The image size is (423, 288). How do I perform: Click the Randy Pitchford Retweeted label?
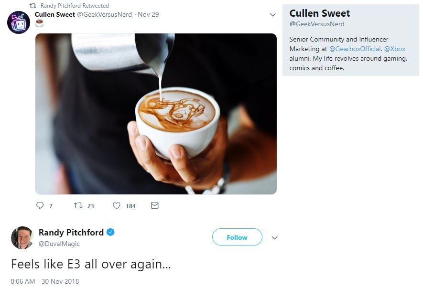[x=75, y=6]
